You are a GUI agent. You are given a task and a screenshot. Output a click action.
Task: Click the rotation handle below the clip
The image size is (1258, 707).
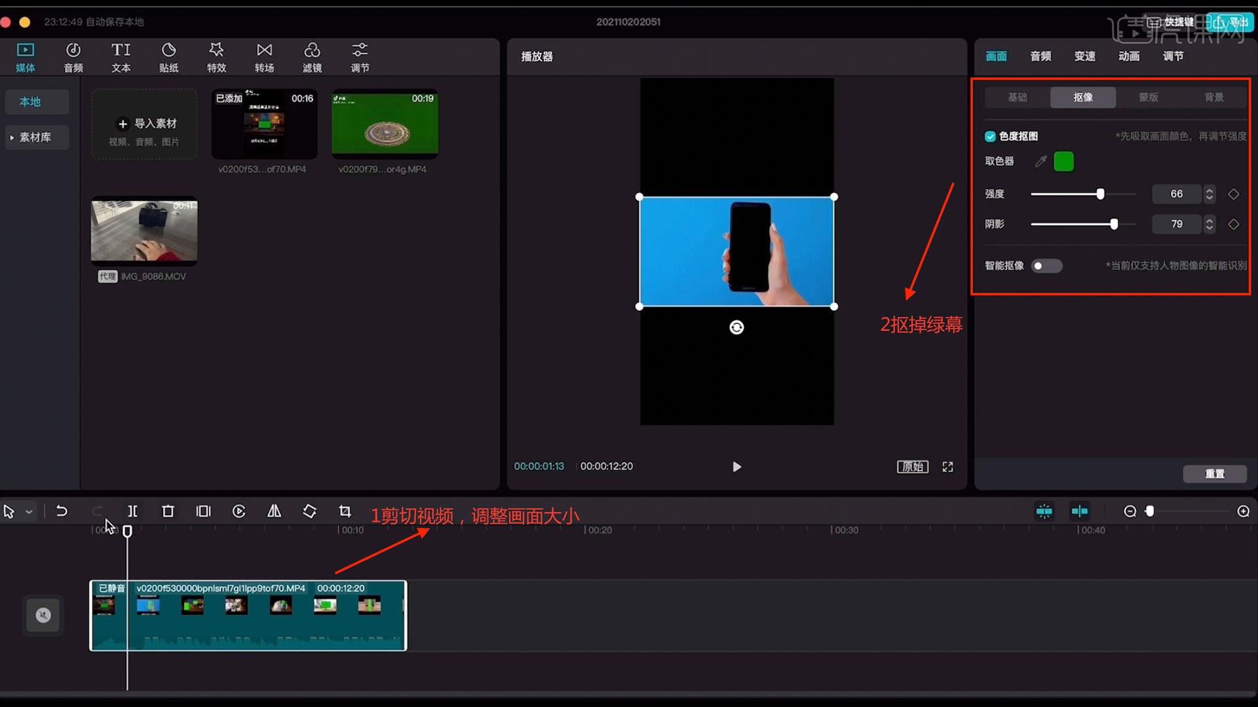tap(736, 327)
